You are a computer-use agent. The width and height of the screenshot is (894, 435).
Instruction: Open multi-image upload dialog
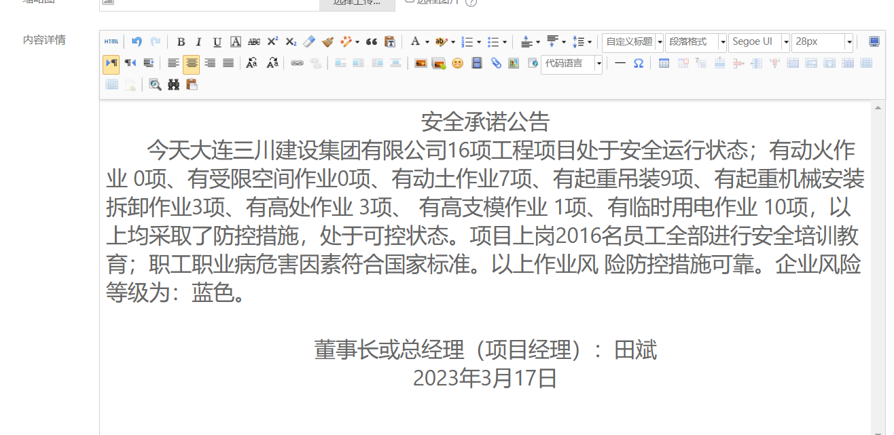pos(440,63)
